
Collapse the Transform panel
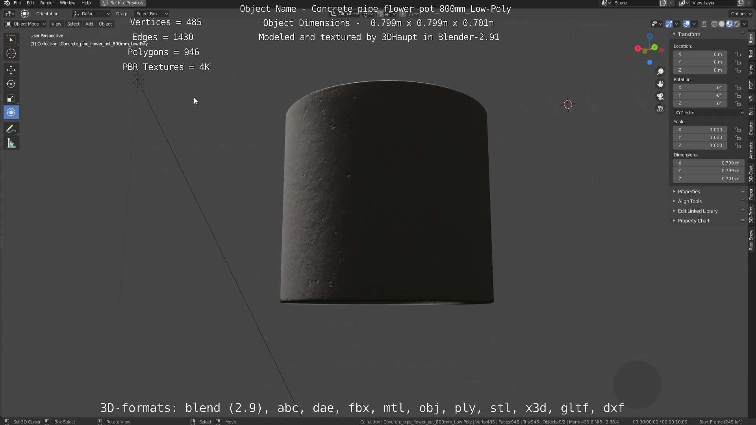[674, 34]
